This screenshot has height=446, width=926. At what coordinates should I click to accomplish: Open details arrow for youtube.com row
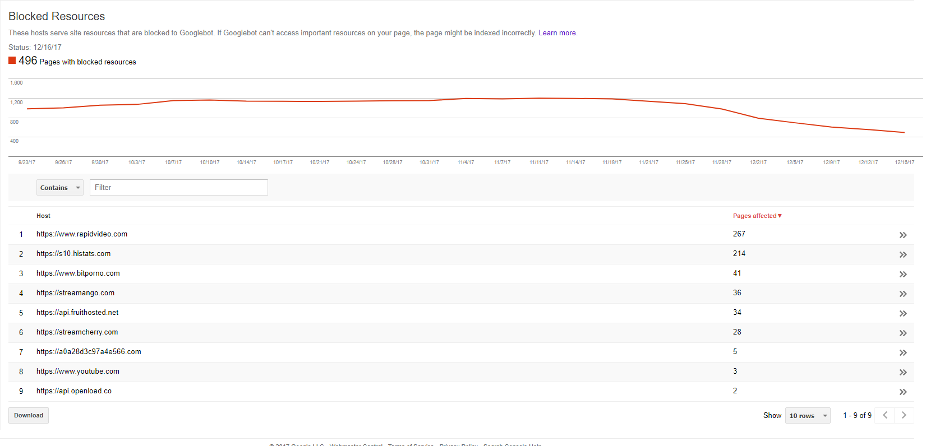(902, 372)
